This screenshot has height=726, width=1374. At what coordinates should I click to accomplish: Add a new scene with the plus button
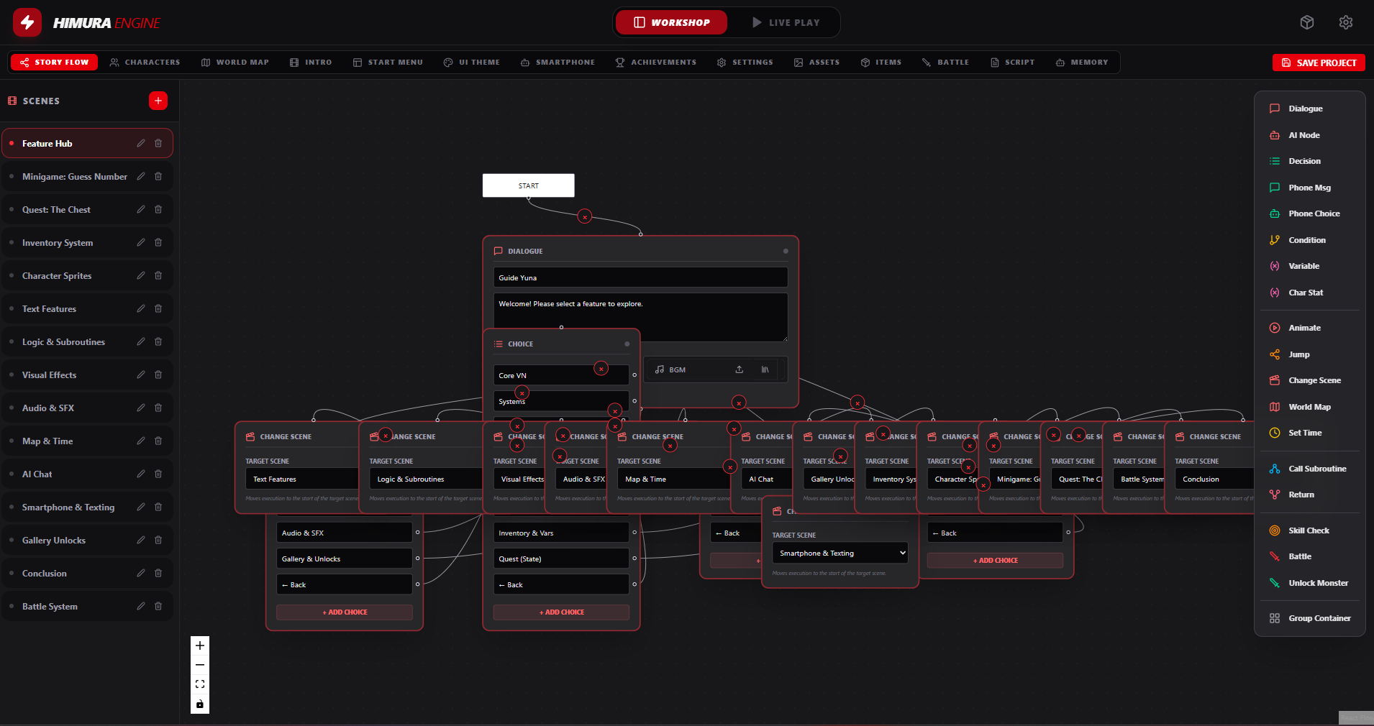pos(158,101)
